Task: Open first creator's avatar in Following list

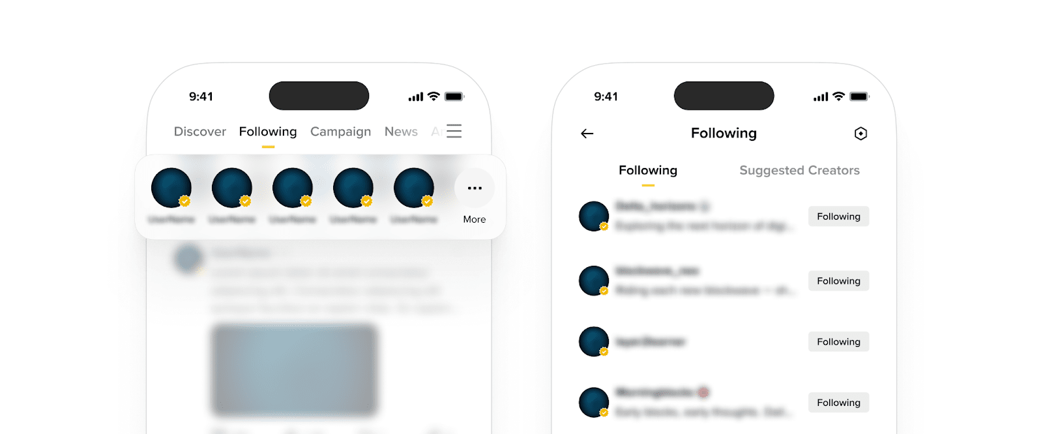Action: (x=594, y=216)
